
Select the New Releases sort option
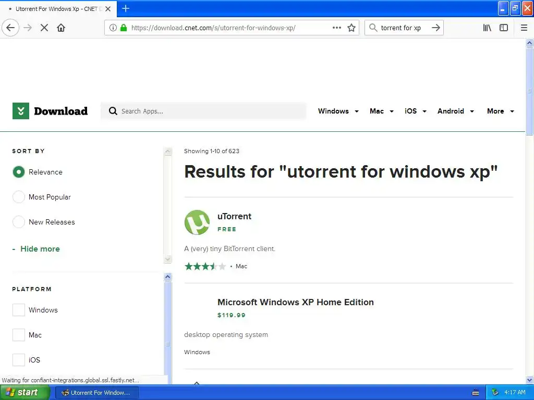pyautogui.click(x=19, y=222)
